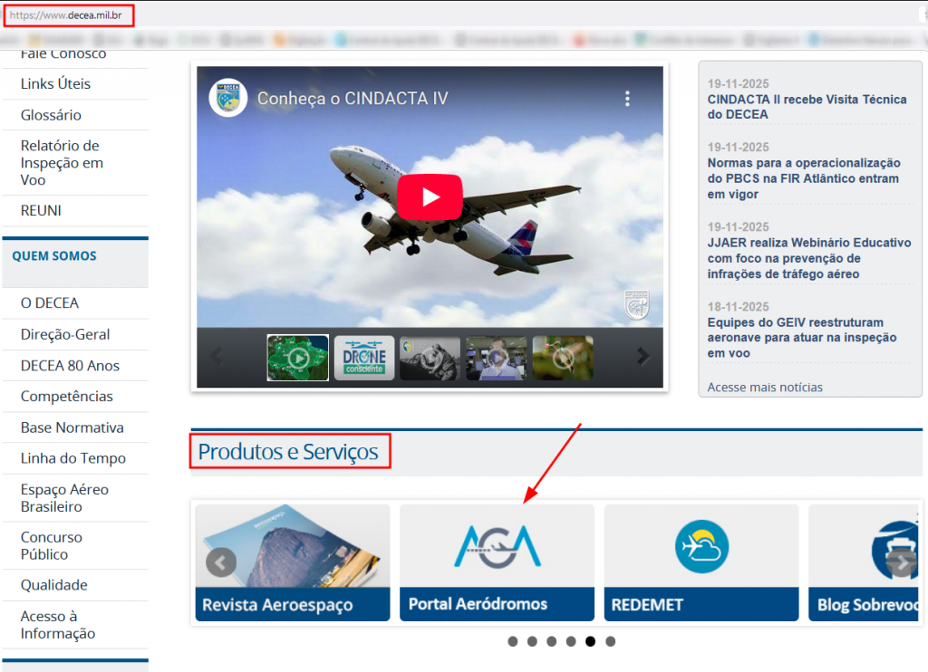The height and width of the screenshot is (672, 928).
Task: Select the third carousel pagination dot
Action: [552, 641]
